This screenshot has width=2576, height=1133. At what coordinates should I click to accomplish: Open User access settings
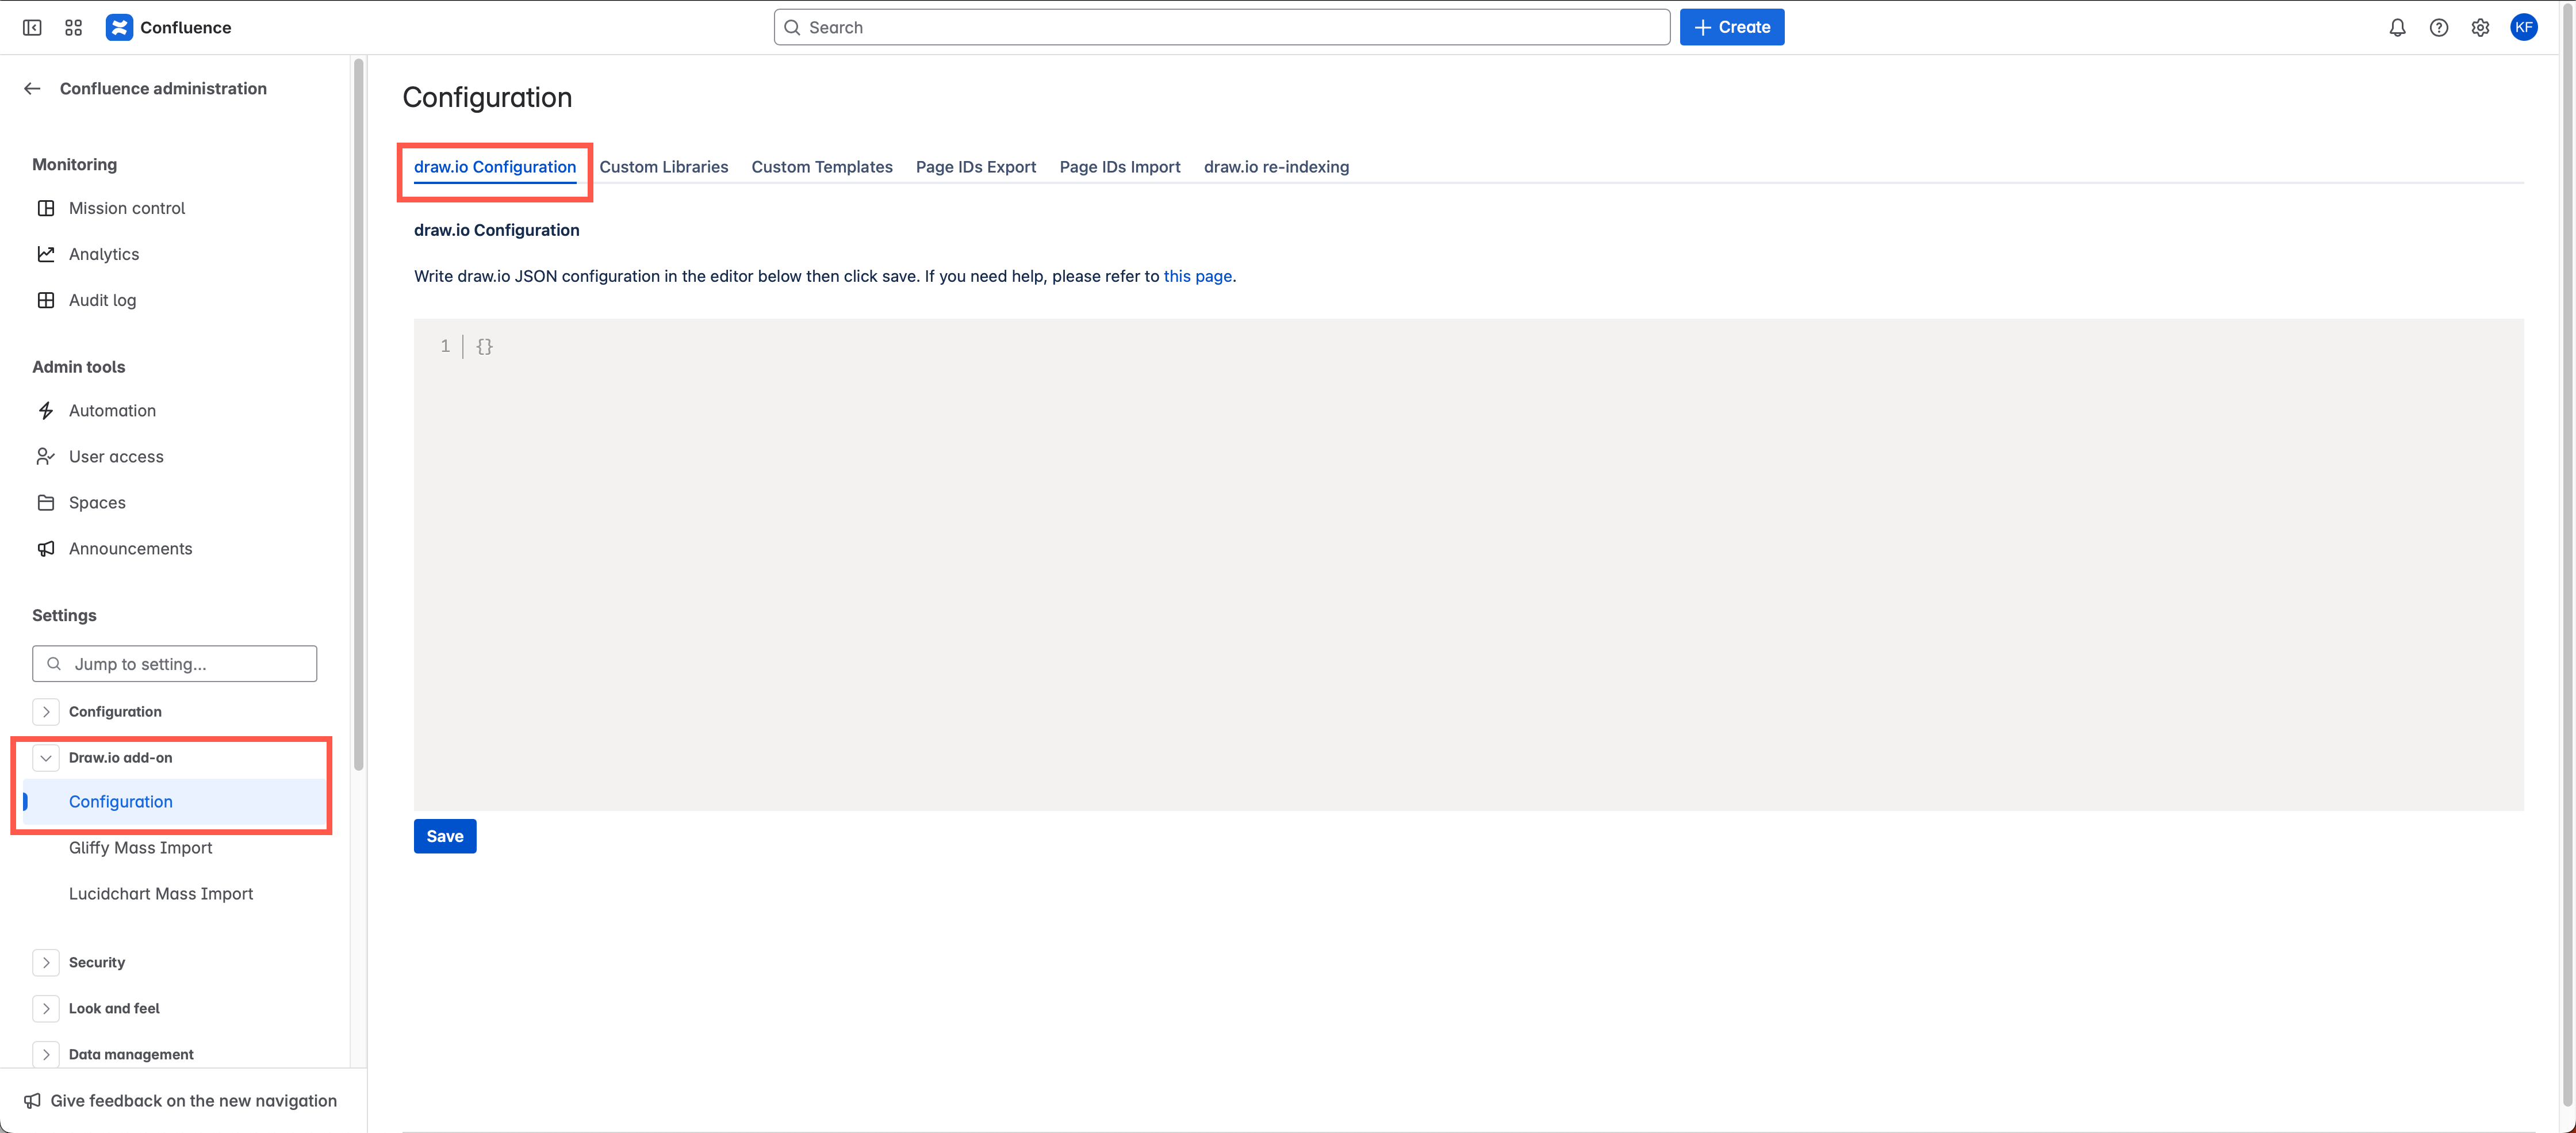[x=116, y=456]
